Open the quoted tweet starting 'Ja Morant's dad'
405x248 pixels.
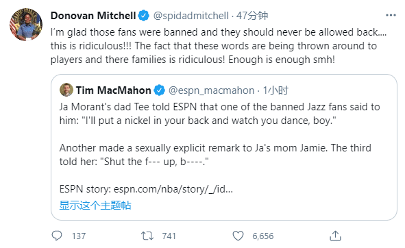[224, 147]
